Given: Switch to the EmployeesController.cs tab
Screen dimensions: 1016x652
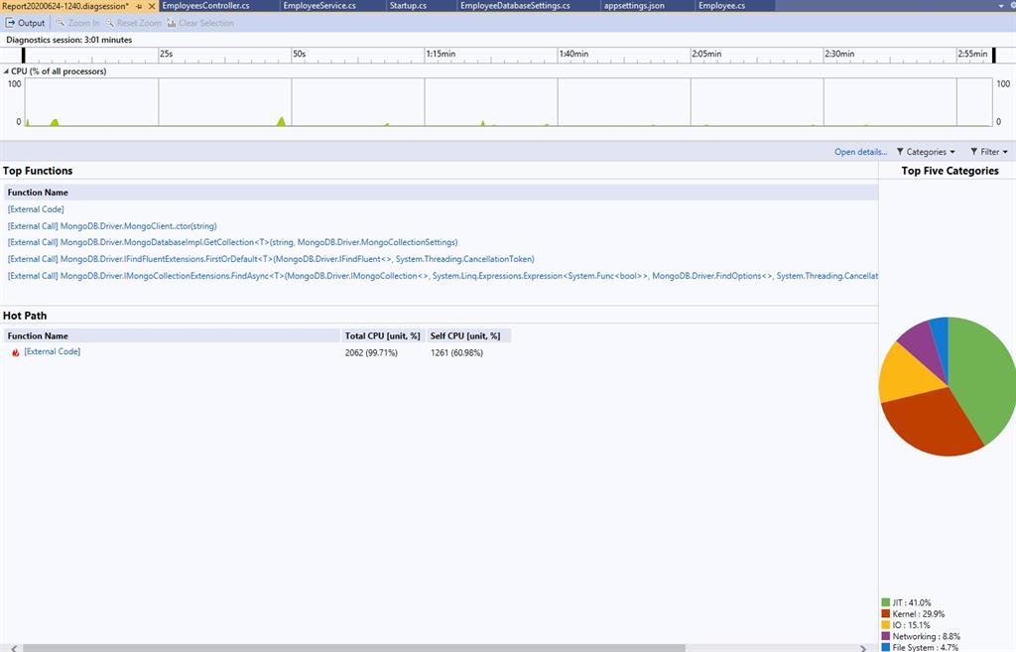Looking at the screenshot, I should (208, 5).
